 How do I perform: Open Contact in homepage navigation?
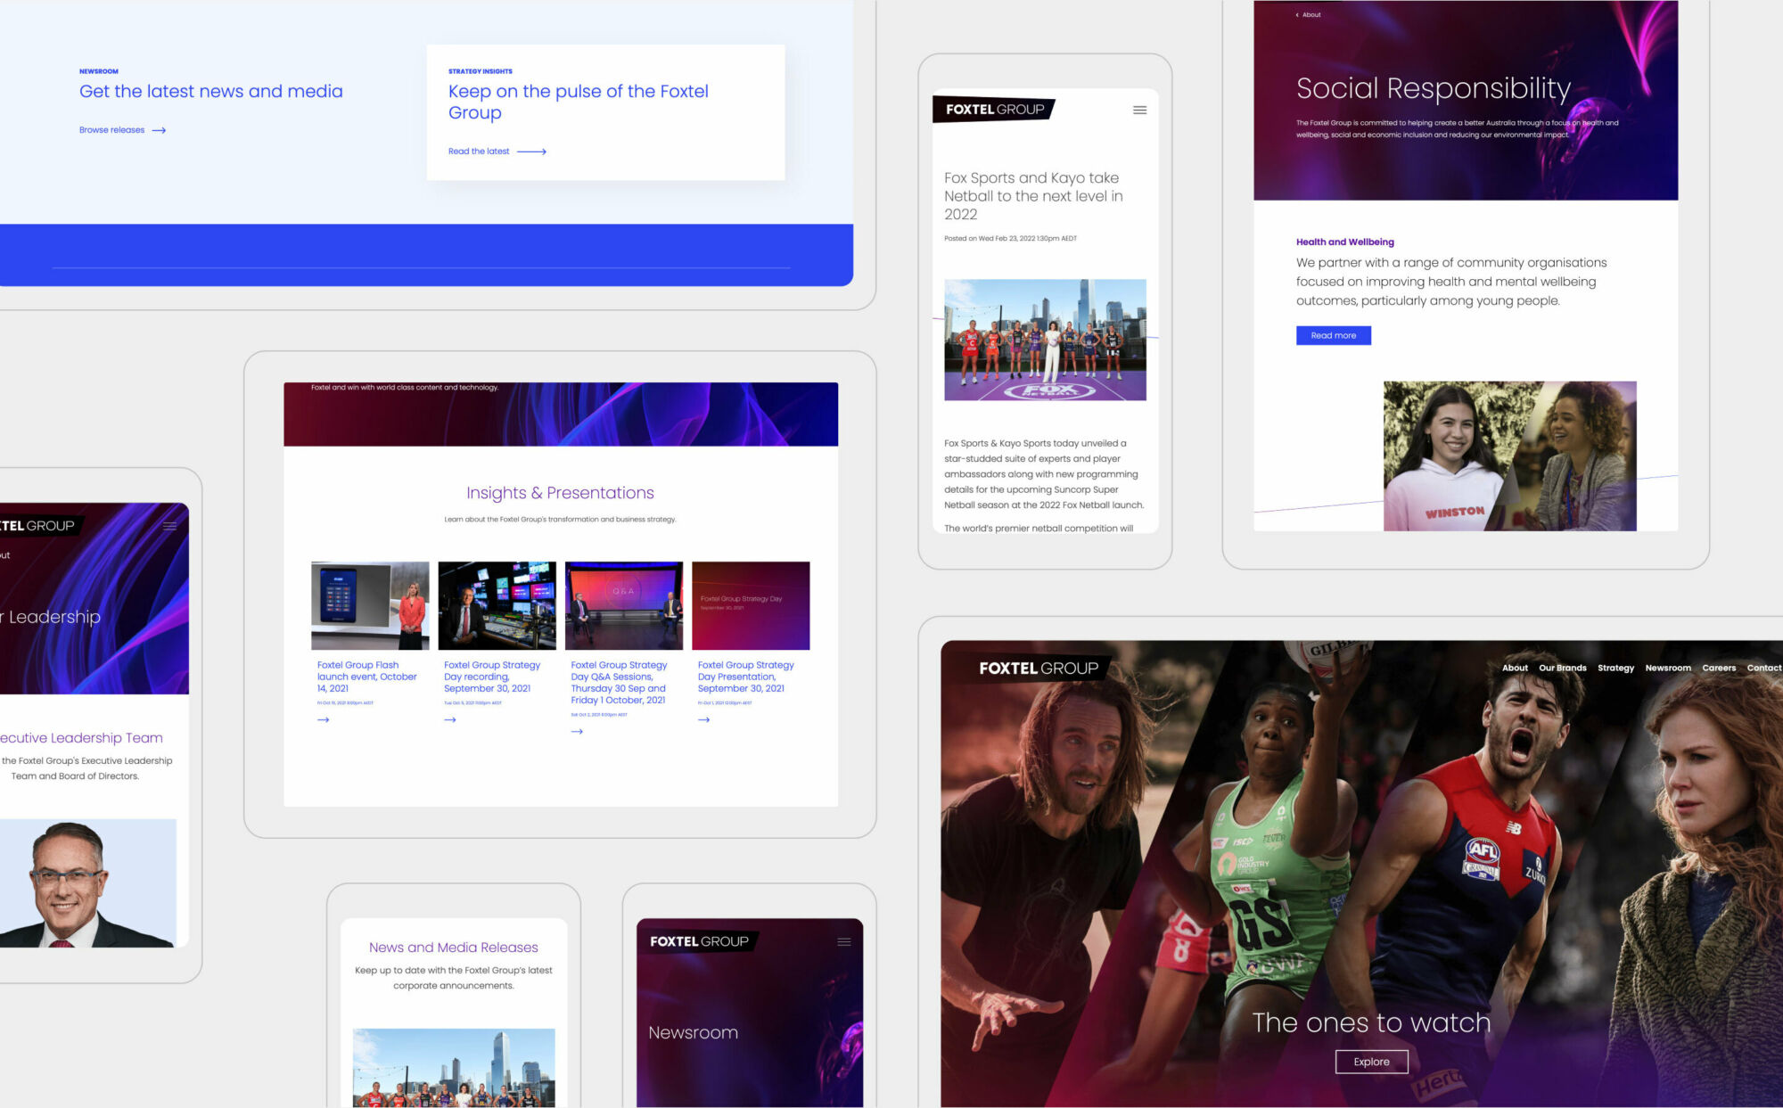tap(1764, 668)
